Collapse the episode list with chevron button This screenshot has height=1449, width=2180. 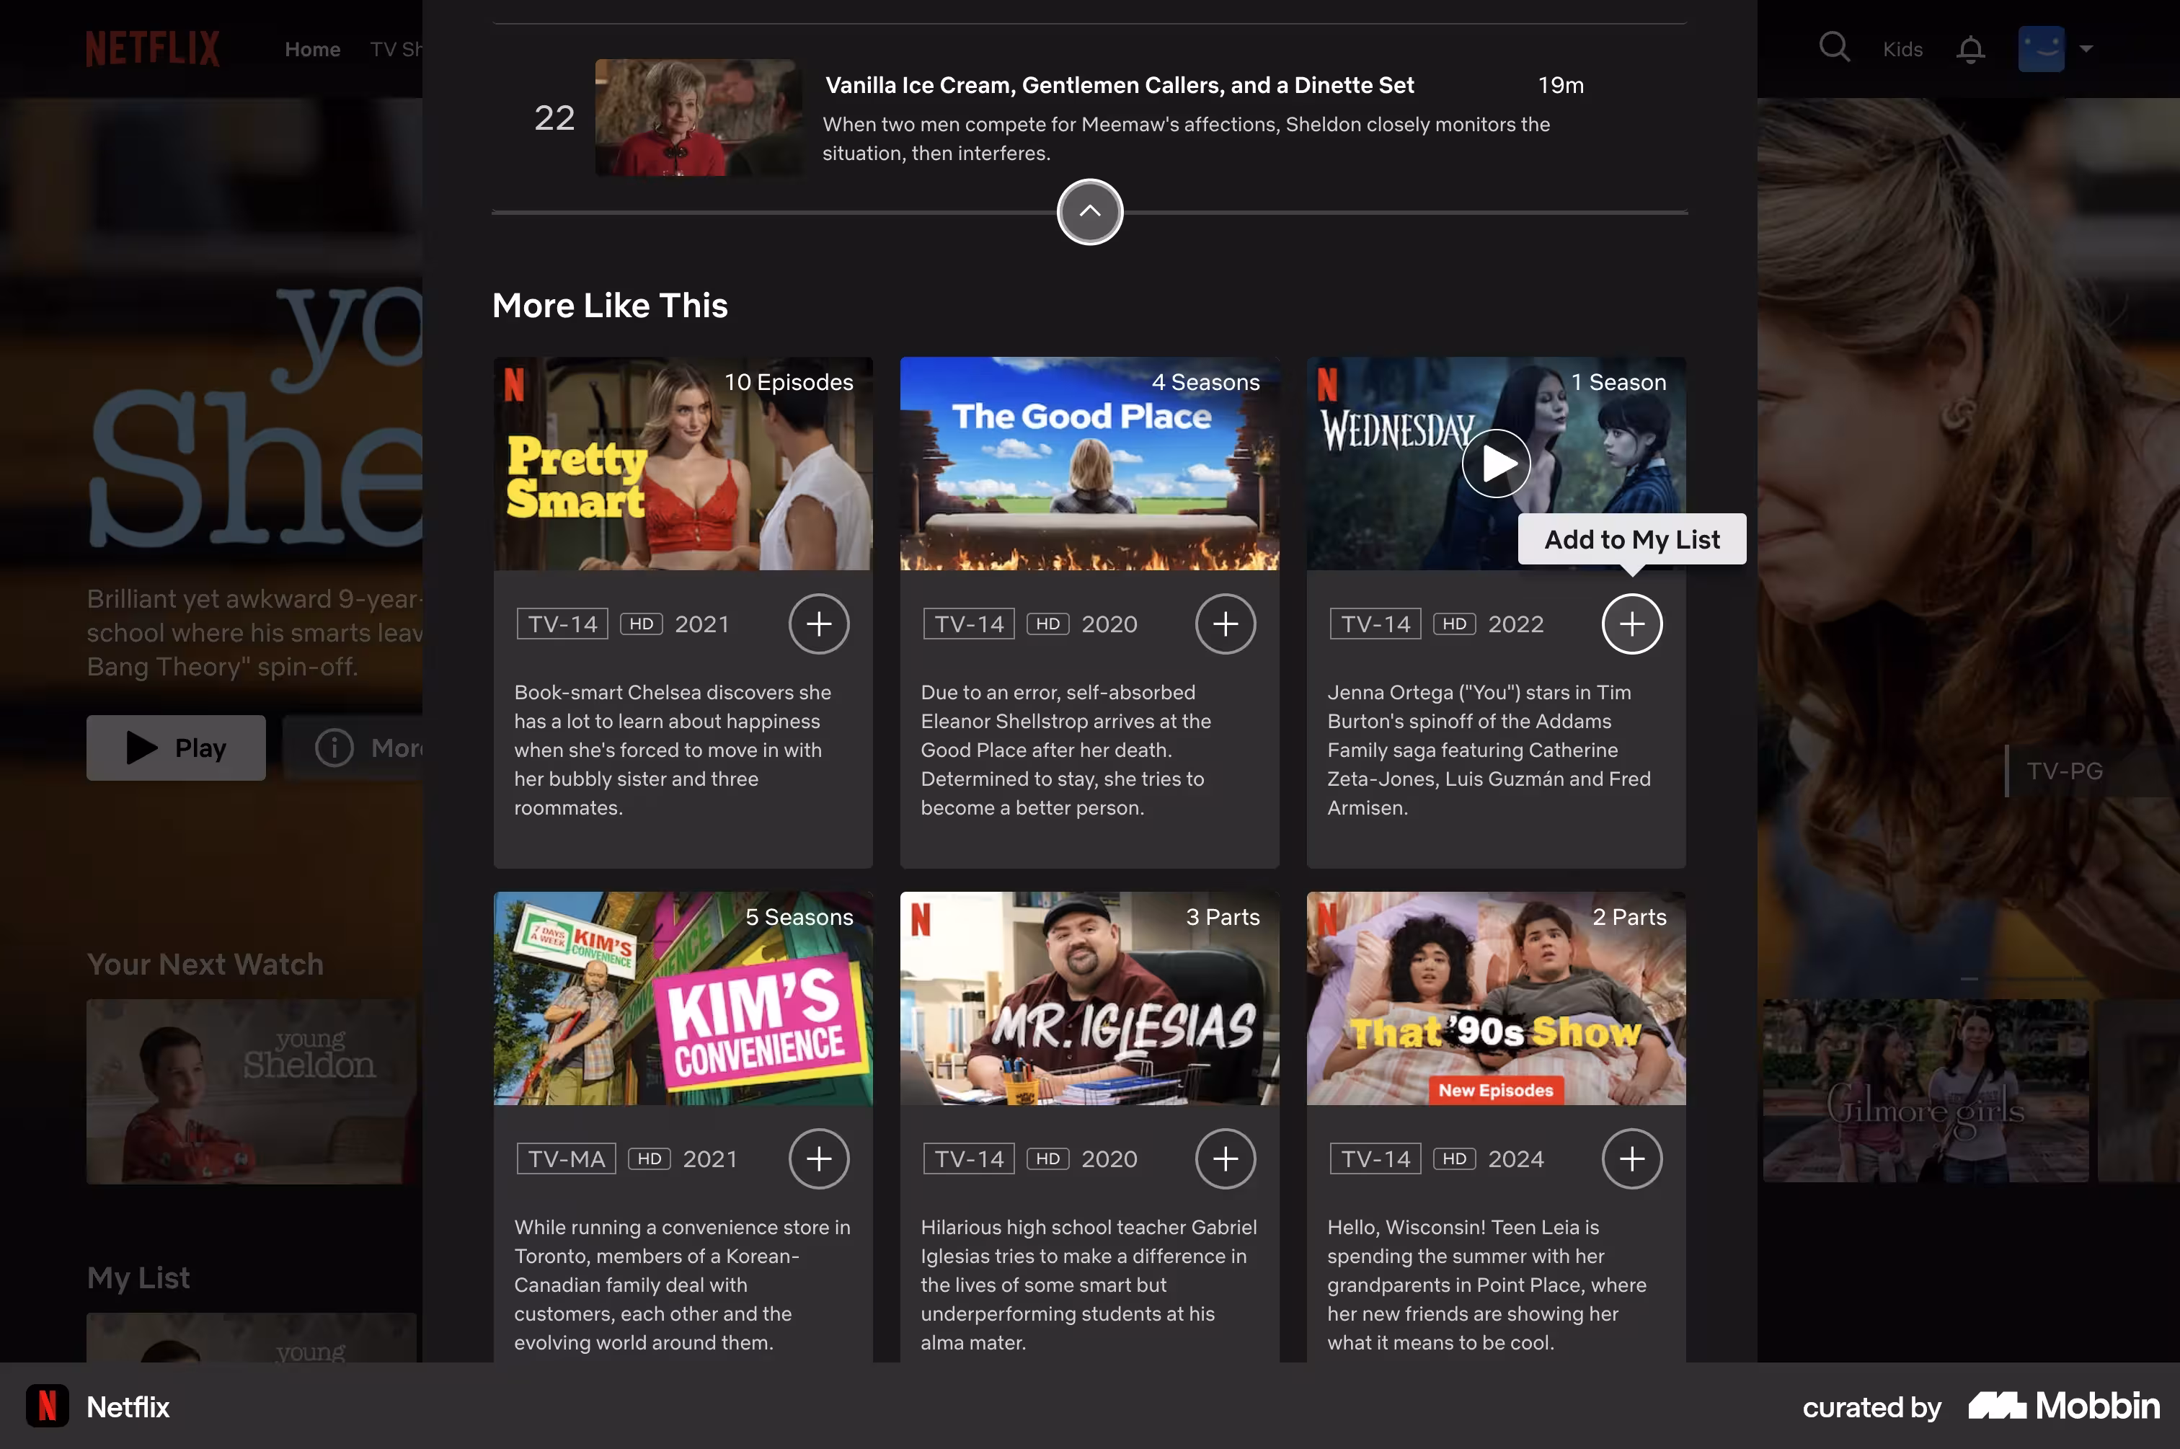[x=1089, y=212]
